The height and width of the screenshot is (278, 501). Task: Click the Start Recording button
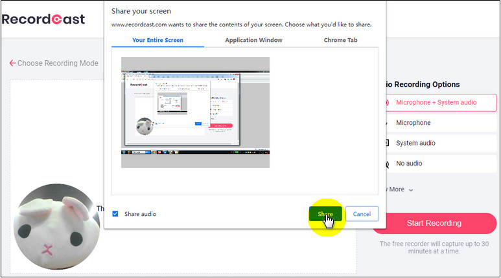[x=434, y=223]
